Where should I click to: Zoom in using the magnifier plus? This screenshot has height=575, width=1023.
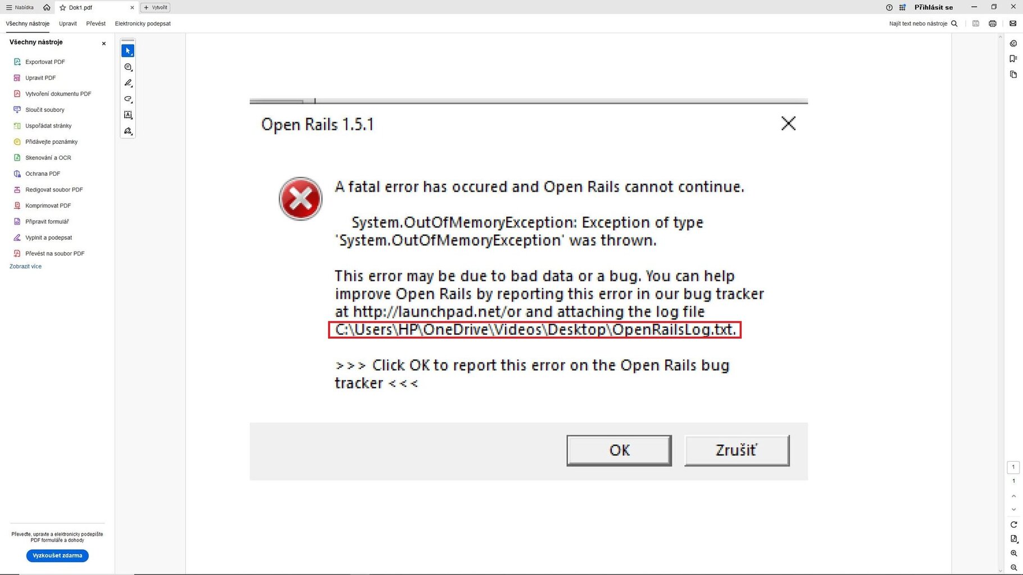click(x=1013, y=554)
